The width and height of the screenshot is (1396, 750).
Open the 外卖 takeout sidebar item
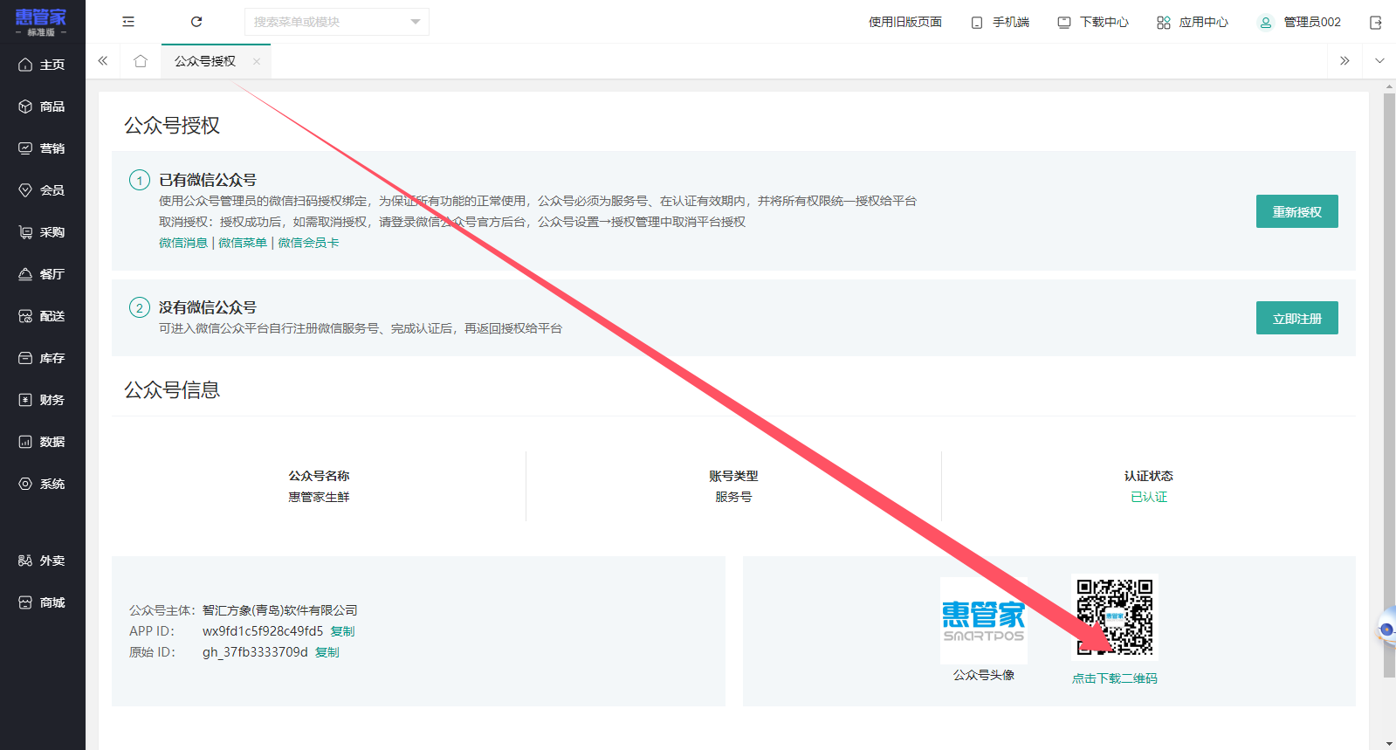(42, 561)
